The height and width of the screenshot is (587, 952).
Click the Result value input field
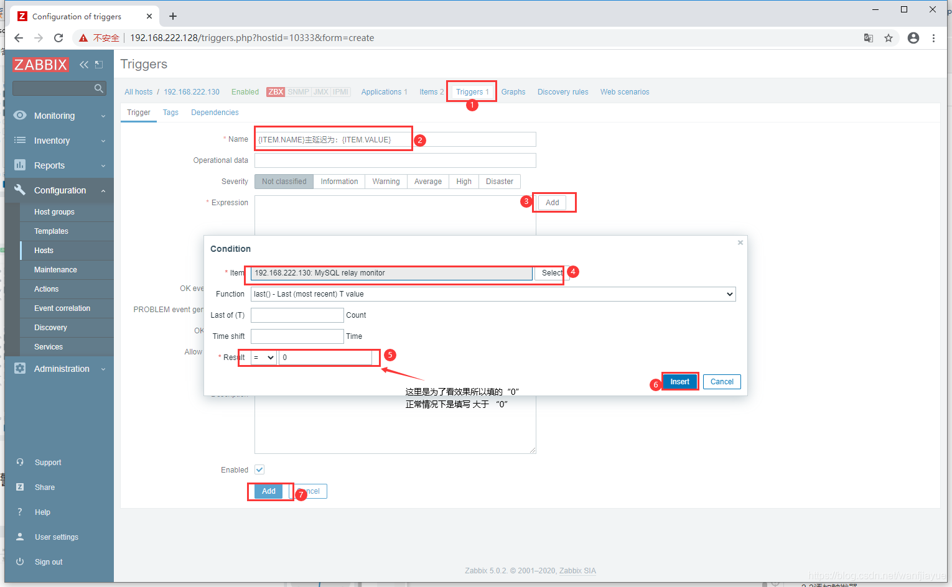click(x=325, y=358)
